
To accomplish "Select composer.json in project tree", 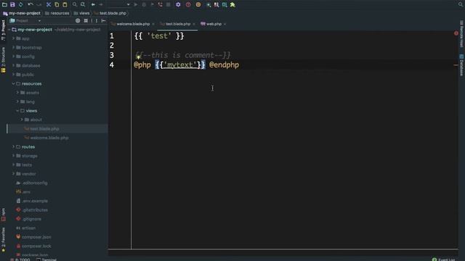I will click(x=36, y=237).
